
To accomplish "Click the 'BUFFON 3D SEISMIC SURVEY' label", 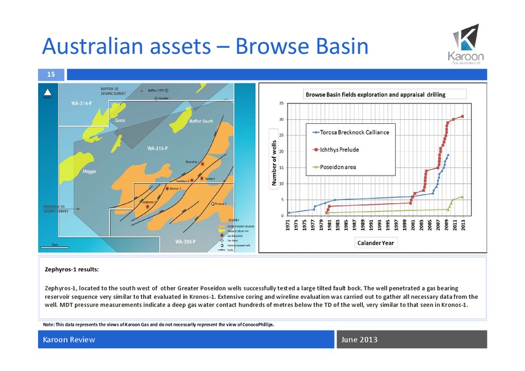I will point(113,91).
